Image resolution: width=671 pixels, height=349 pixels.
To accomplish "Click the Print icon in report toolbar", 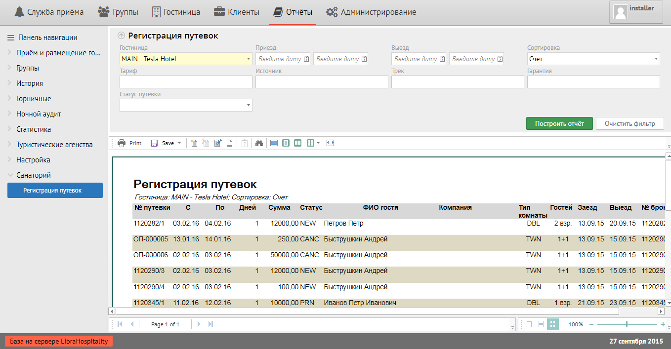I will pyautogui.click(x=122, y=143).
